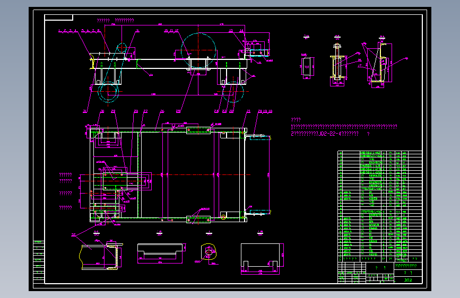Click the JX12 drawing number in title block

point(408,280)
